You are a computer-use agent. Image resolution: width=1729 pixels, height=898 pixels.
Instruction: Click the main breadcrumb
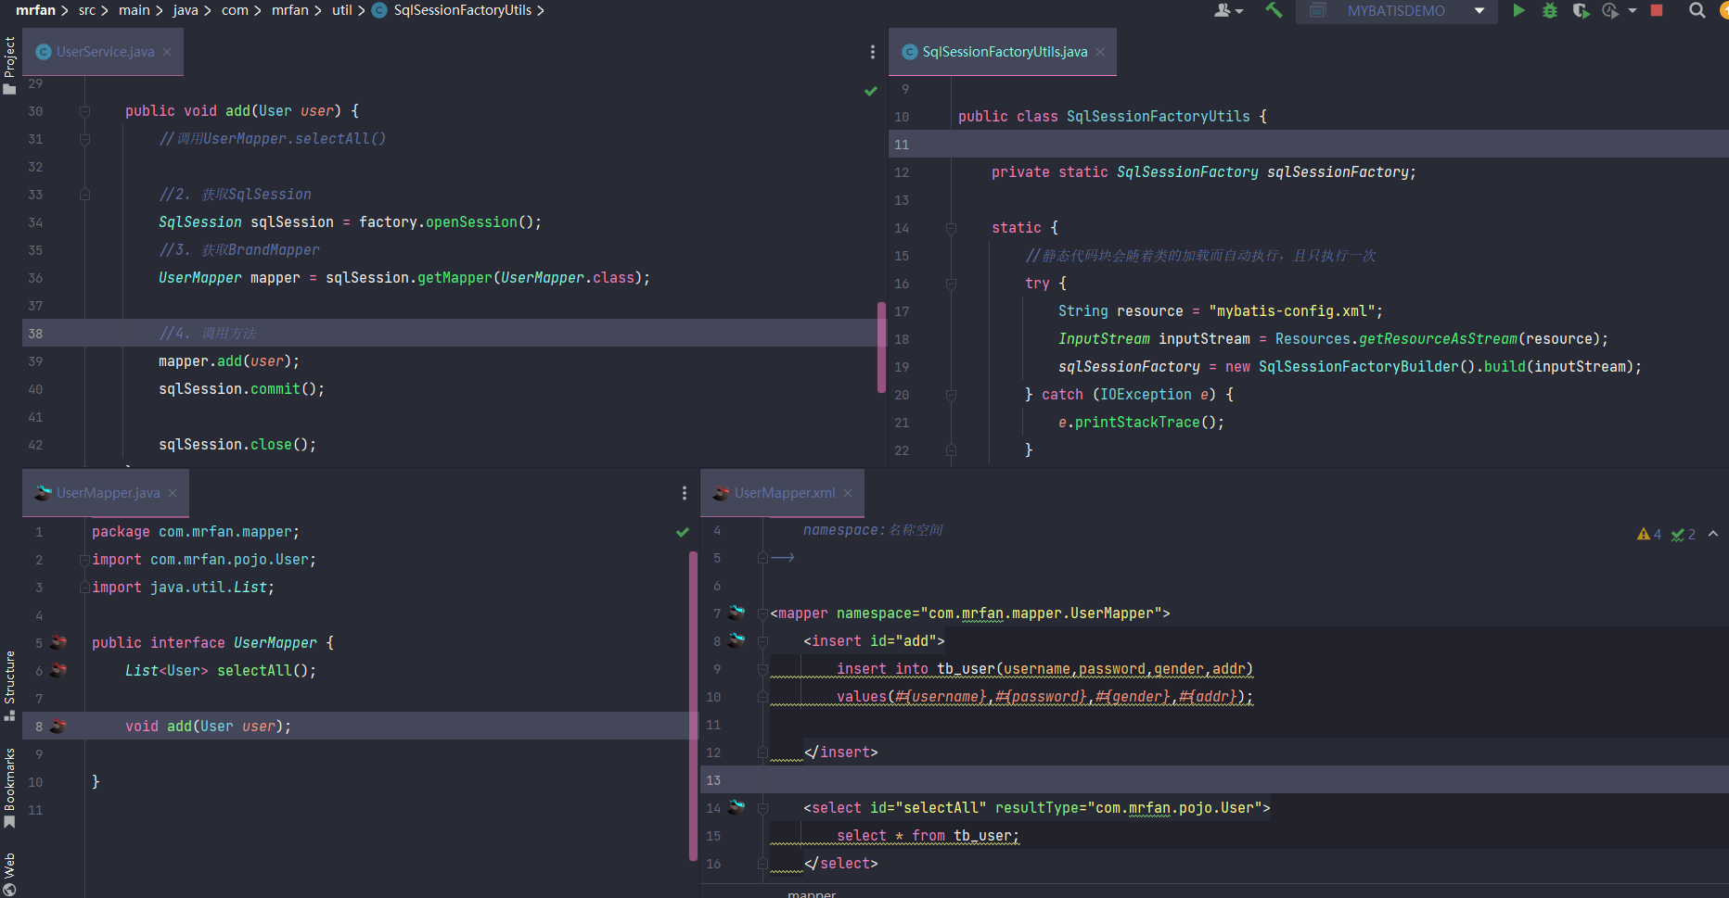(134, 10)
